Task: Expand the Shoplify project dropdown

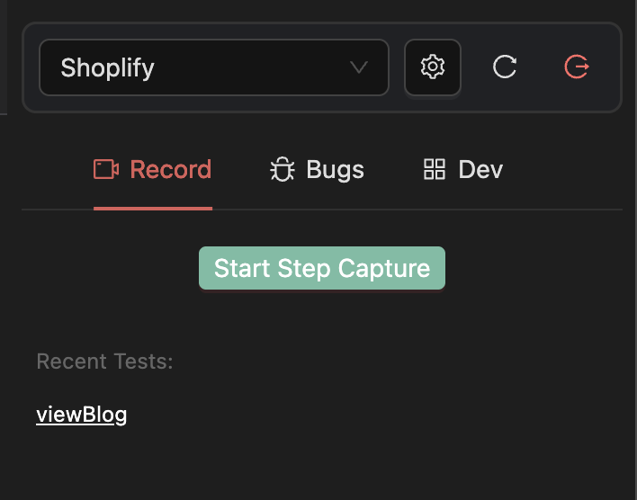Action: (214, 67)
